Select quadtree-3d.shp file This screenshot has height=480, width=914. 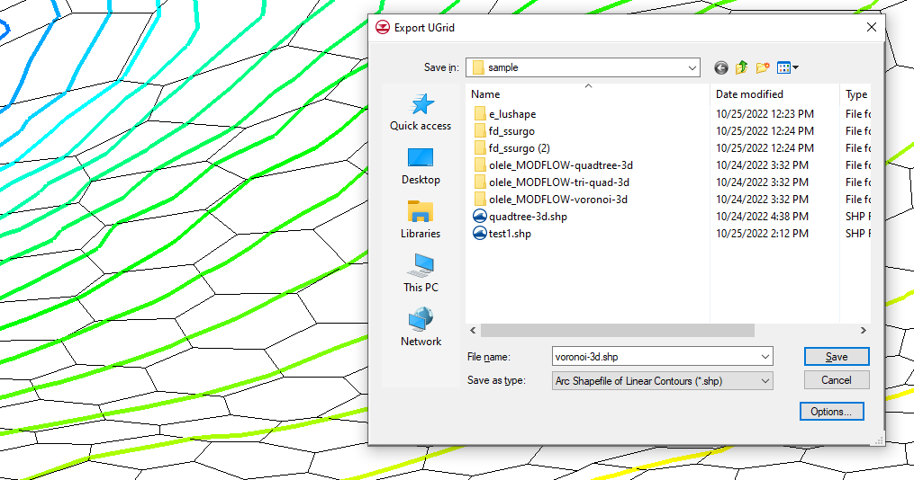click(520, 217)
